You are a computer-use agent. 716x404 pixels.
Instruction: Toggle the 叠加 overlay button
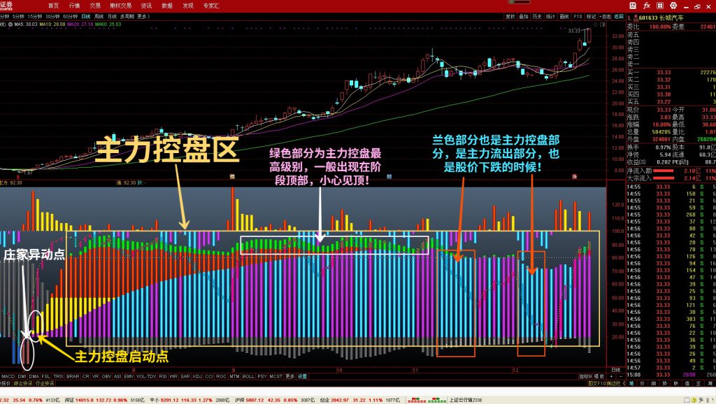[524, 15]
